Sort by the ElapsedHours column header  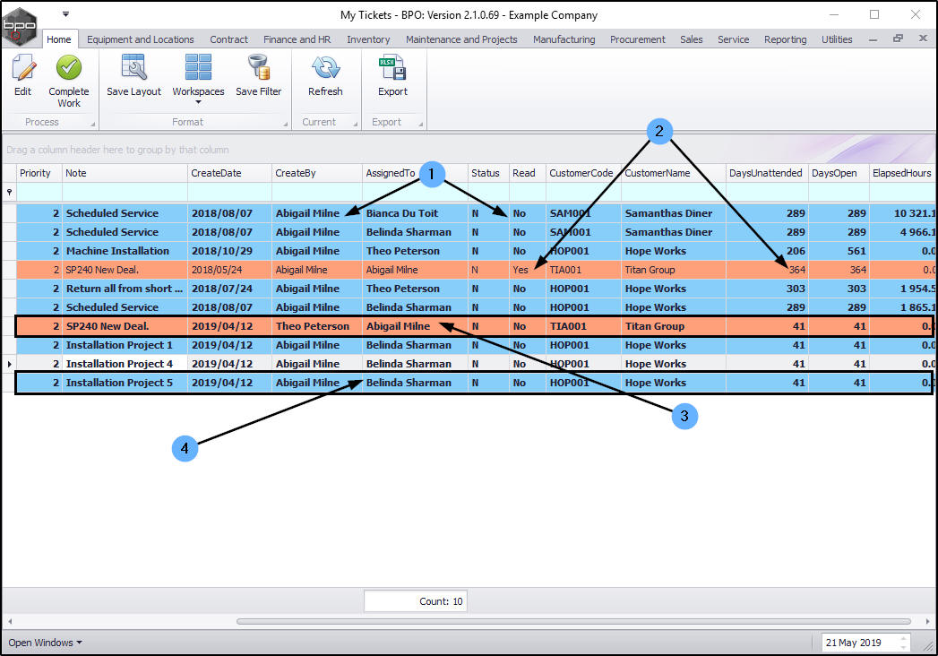(903, 173)
